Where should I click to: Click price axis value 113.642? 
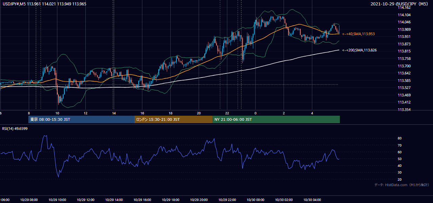point(404,73)
